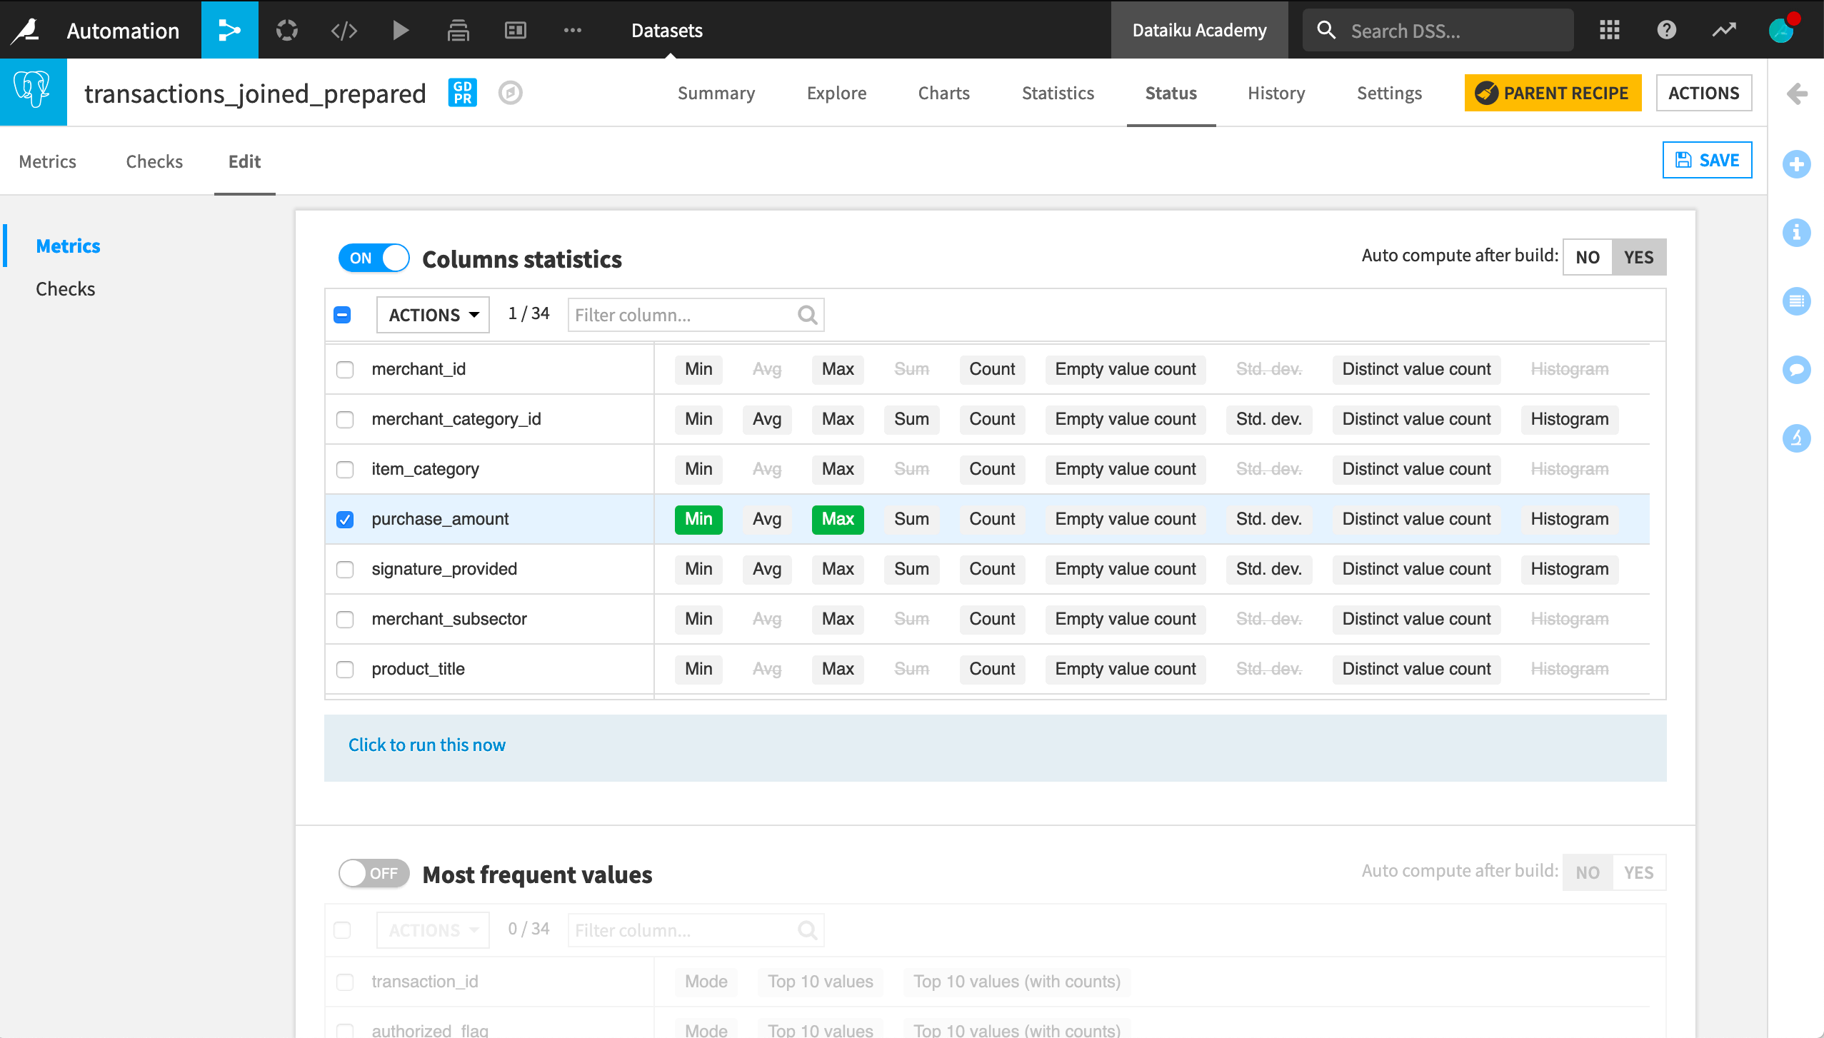Image resolution: width=1824 pixels, height=1038 pixels.
Task: Open the help question mark icon
Action: (1666, 30)
